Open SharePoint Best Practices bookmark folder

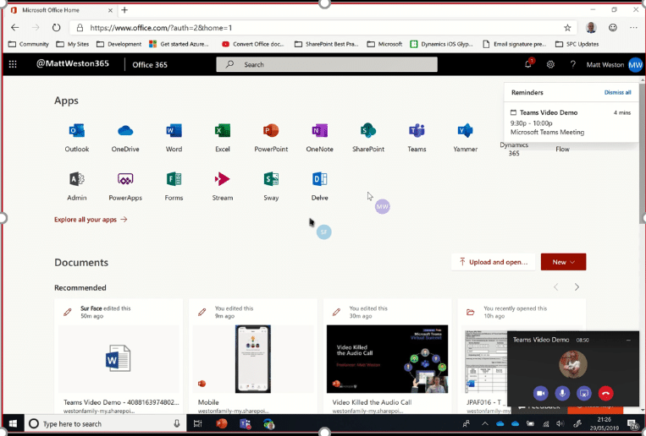[326, 44]
